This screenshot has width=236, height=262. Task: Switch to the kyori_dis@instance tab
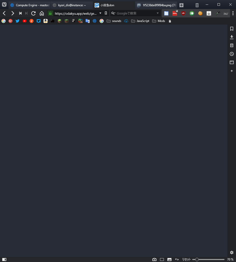(x=72, y=5)
